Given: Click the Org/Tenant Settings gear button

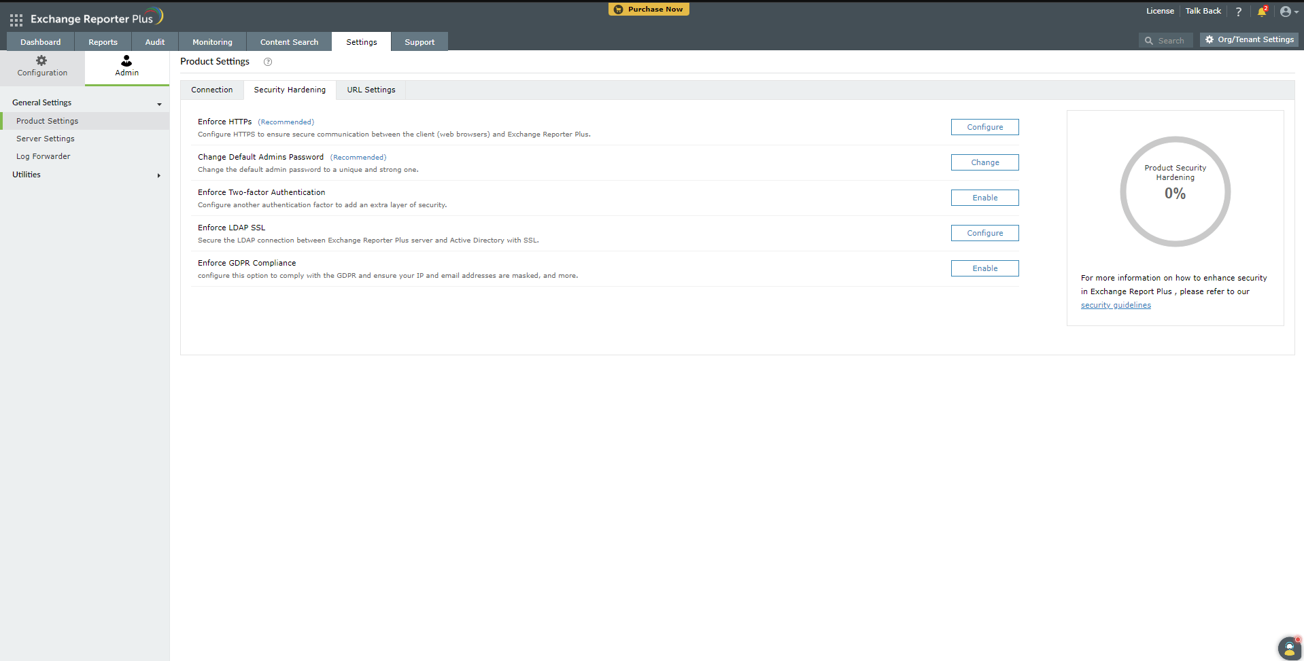Looking at the screenshot, I should pyautogui.click(x=1249, y=39).
